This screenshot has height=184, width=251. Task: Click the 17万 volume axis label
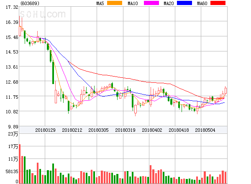point(13,146)
